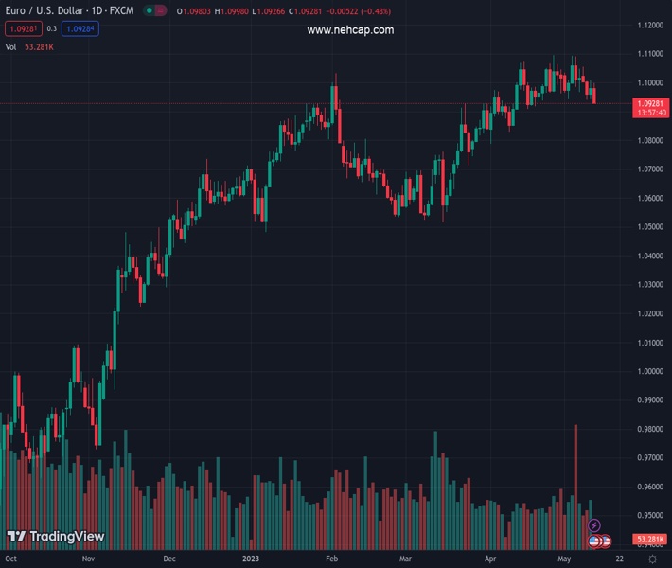
Task: Click the blue buy price 1.09284 button
Action: pyautogui.click(x=80, y=28)
